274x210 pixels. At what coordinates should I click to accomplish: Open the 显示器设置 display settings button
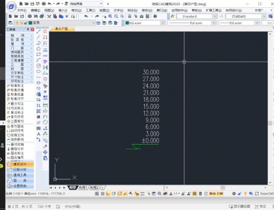tap(240, 207)
